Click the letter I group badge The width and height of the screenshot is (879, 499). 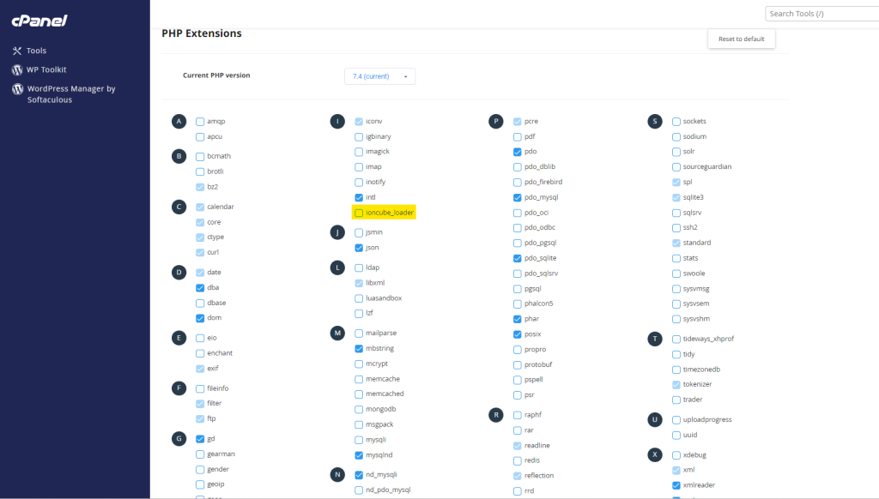(337, 122)
